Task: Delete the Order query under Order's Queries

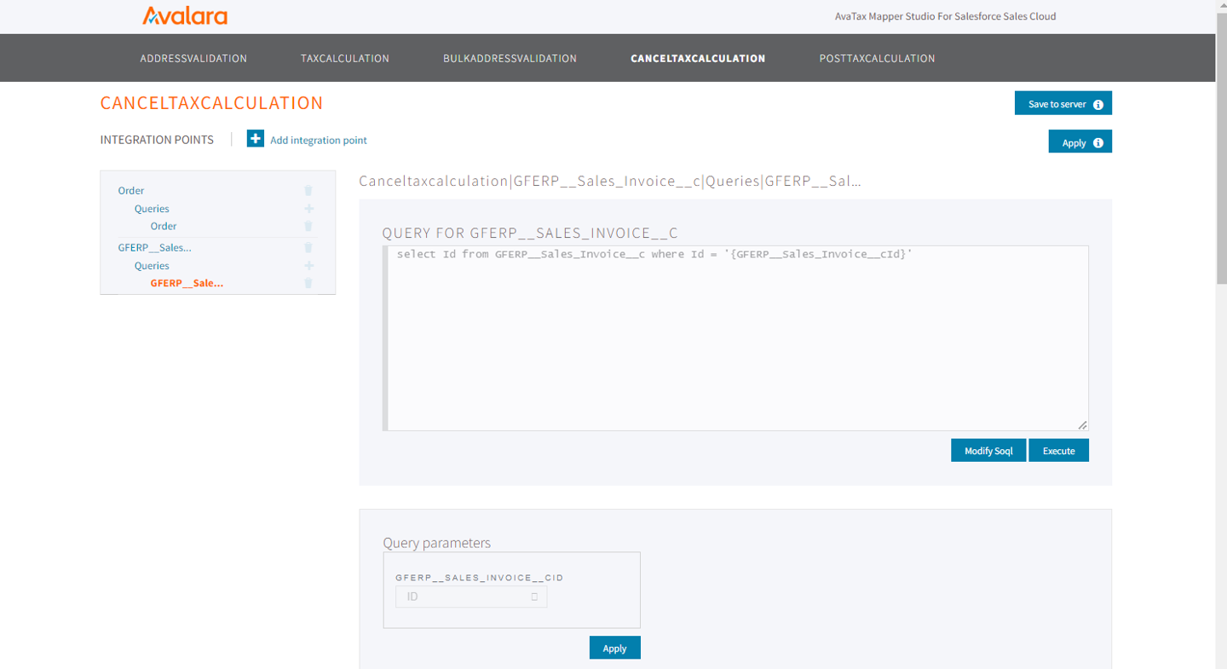Action: coord(308,226)
